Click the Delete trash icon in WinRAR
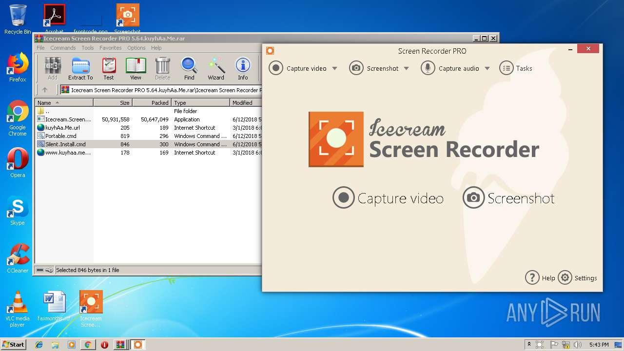 pyautogui.click(x=162, y=68)
